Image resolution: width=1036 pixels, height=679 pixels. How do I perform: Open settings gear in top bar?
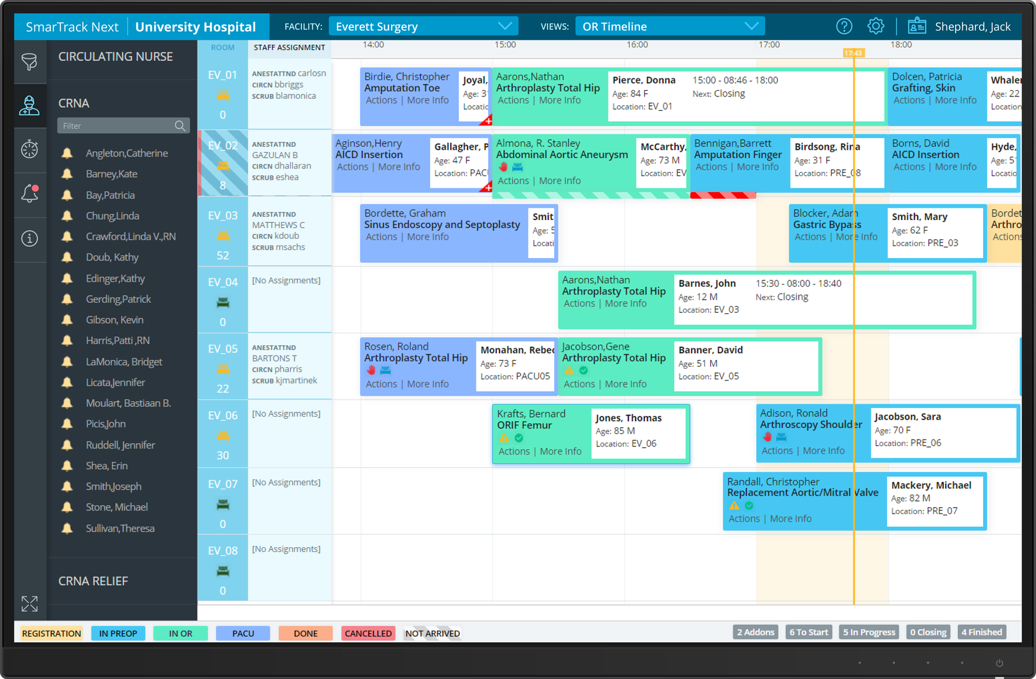tap(875, 26)
